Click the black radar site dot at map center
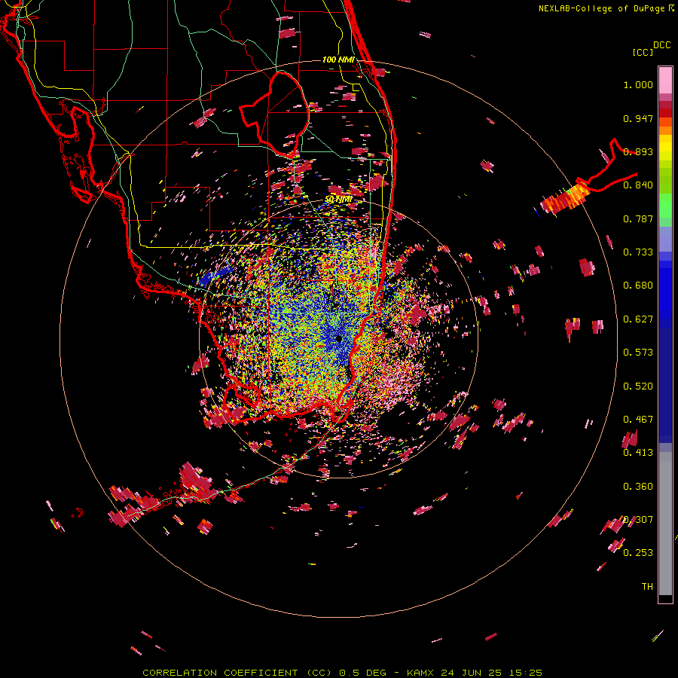The width and height of the screenshot is (678, 678). coord(338,339)
